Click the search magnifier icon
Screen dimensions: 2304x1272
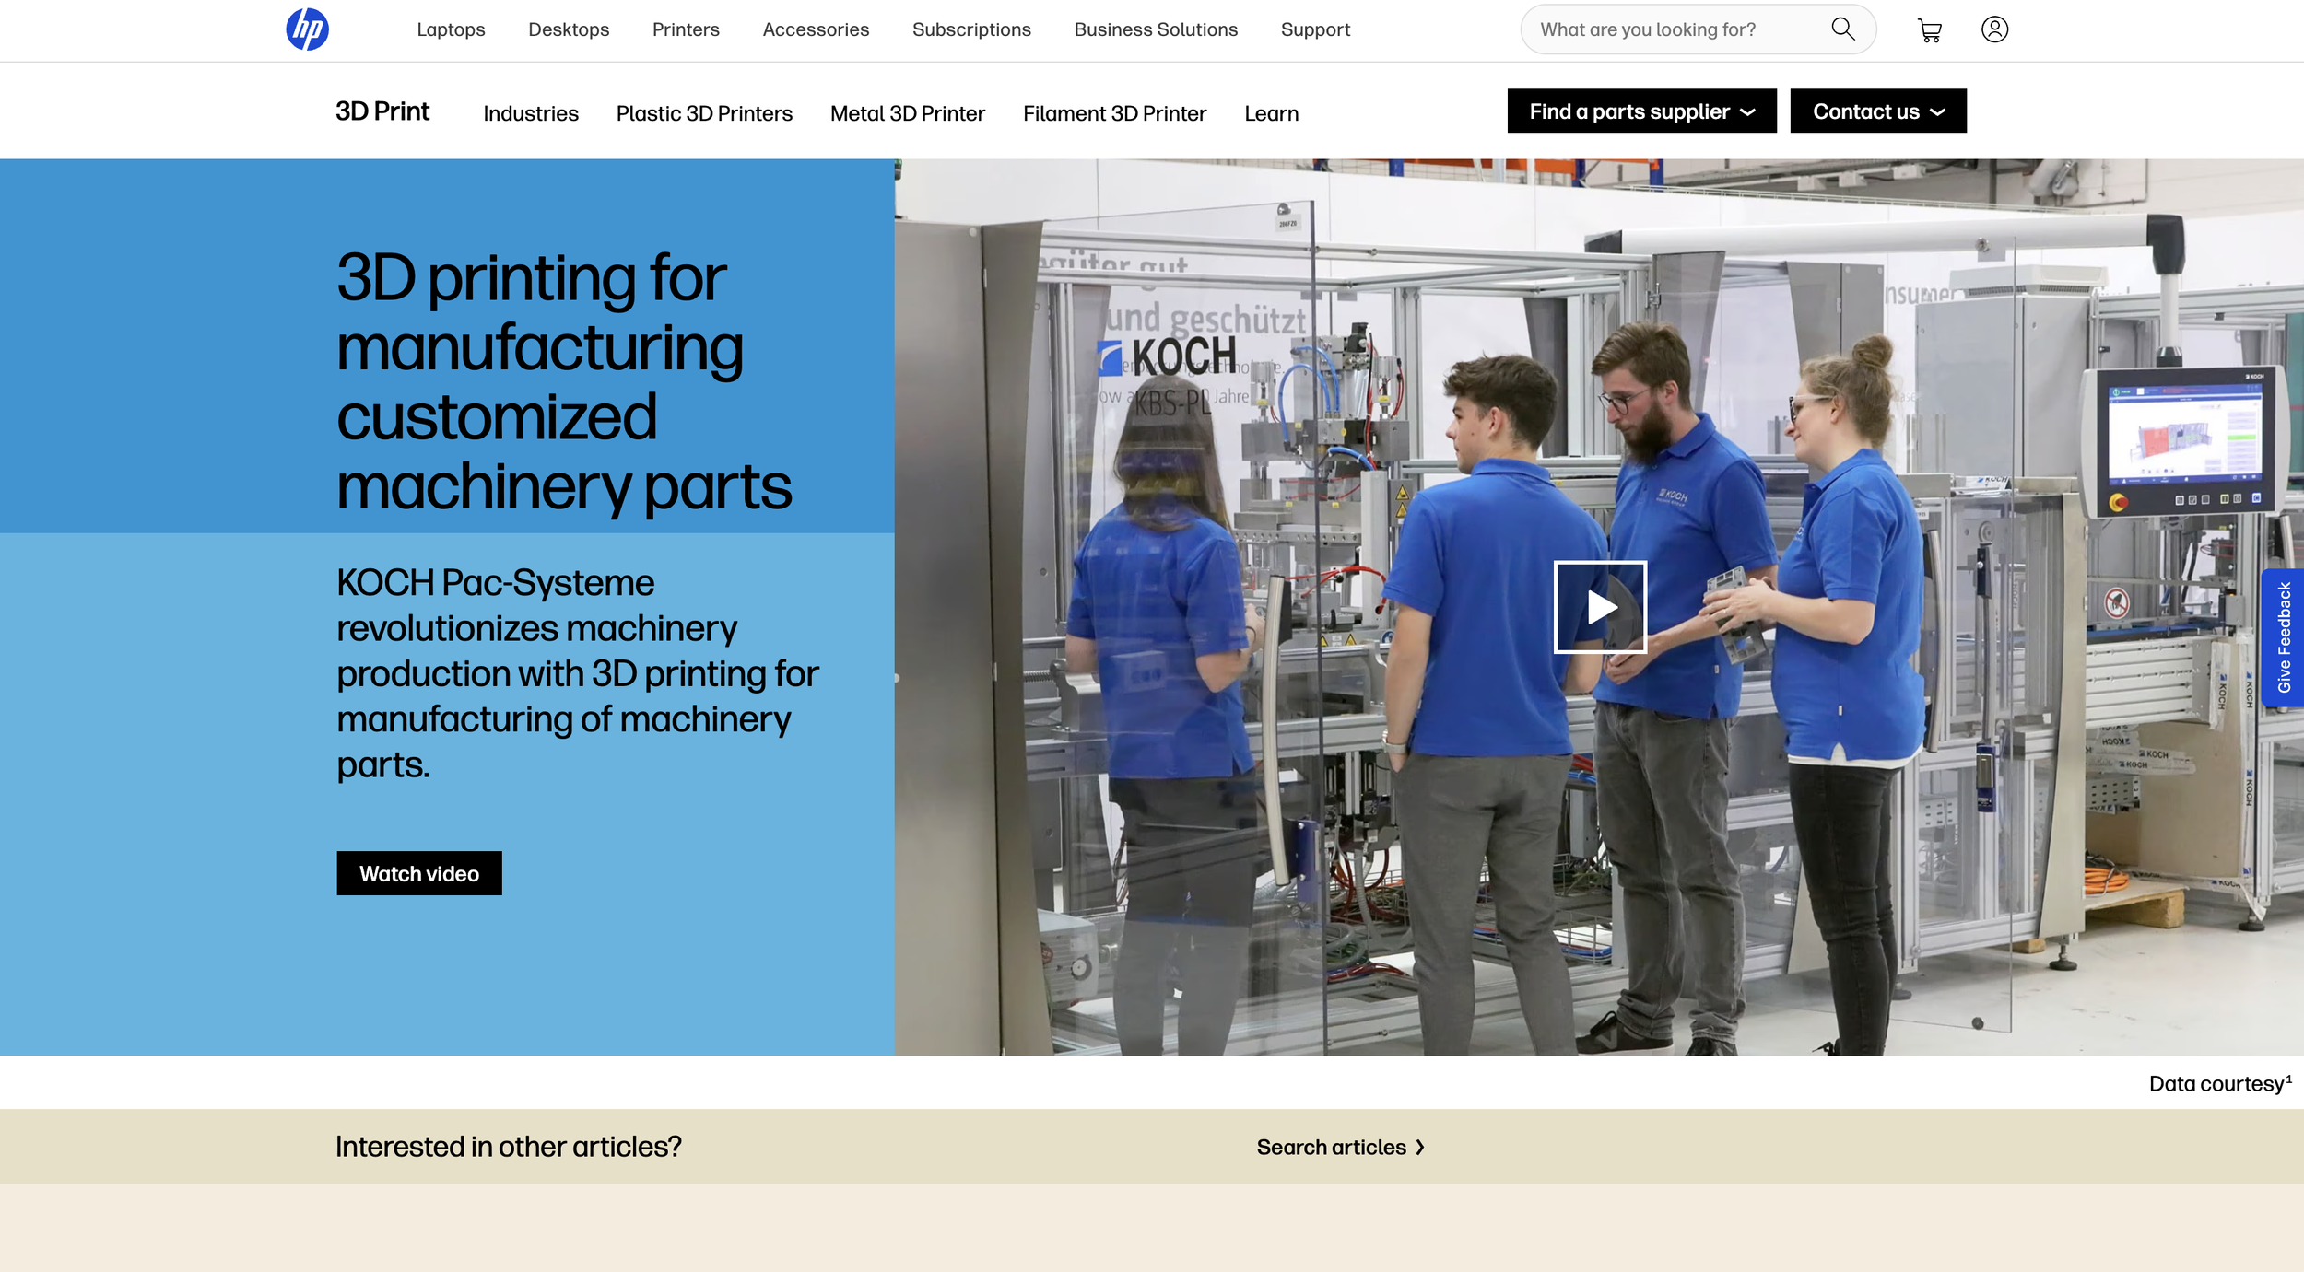[1842, 29]
